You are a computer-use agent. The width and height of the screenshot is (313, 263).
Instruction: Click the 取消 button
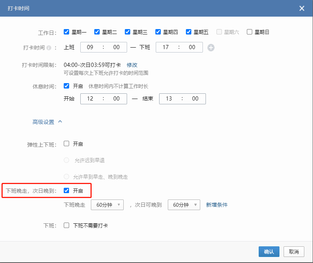[294, 252]
